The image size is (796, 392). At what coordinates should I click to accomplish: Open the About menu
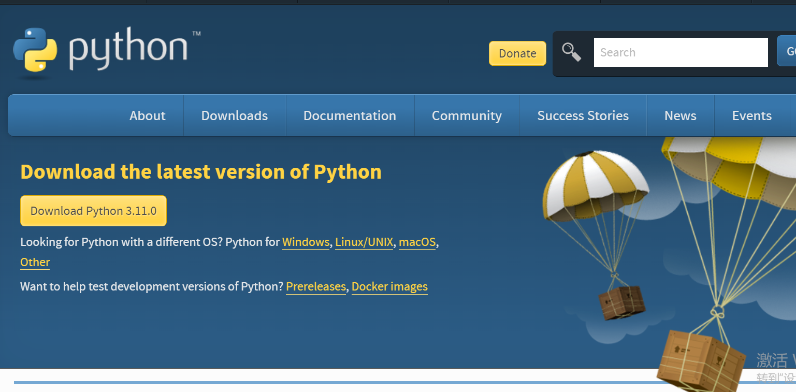(x=148, y=115)
